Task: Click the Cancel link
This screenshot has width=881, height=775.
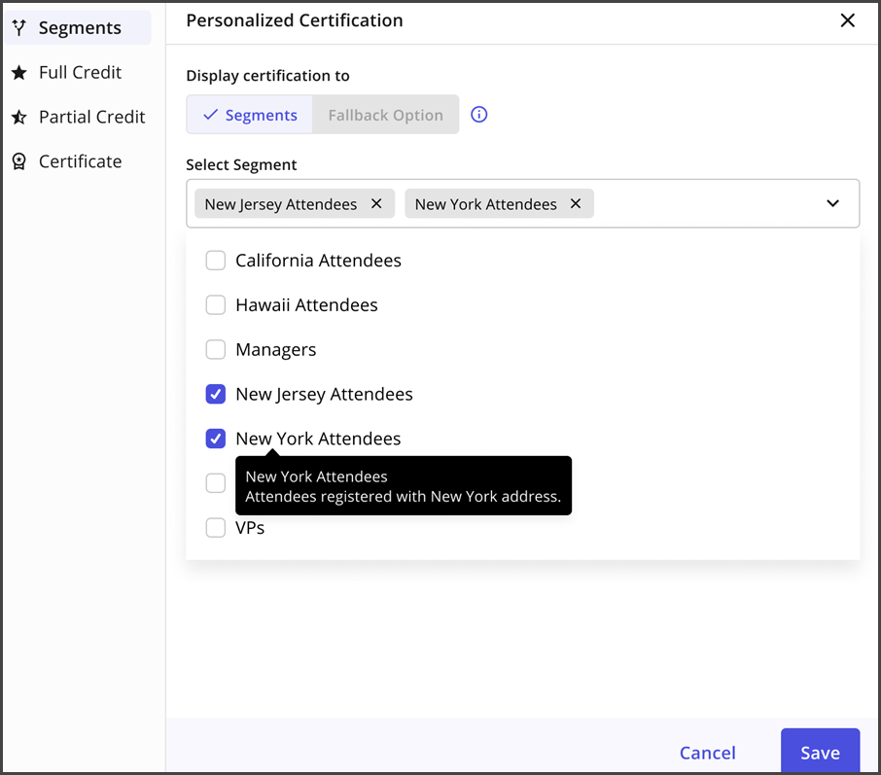Action: [x=707, y=753]
